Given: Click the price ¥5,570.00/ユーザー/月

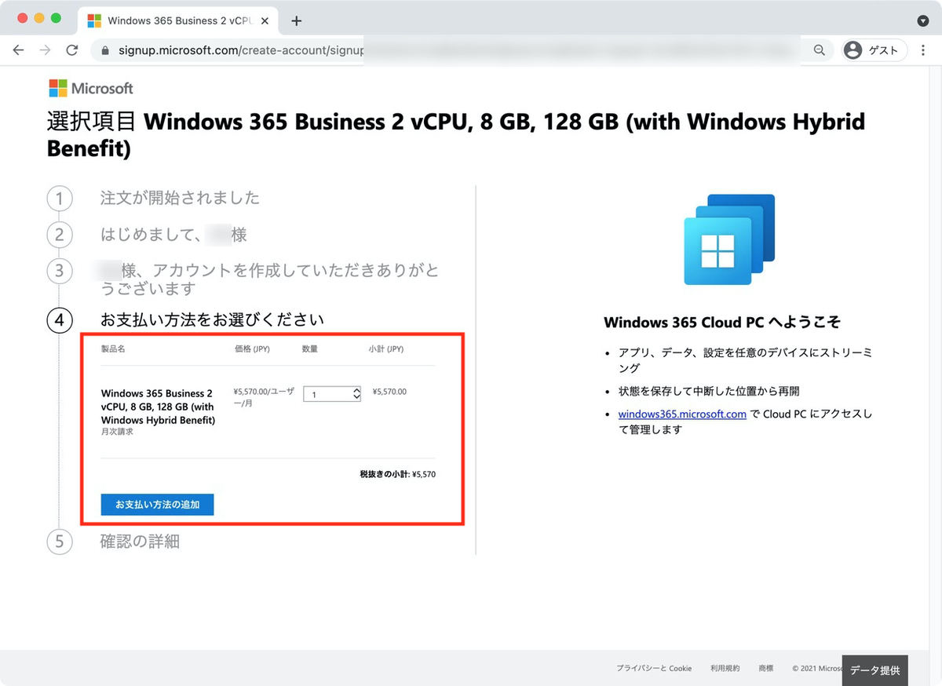Looking at the screenshot, I should point(262,396).
